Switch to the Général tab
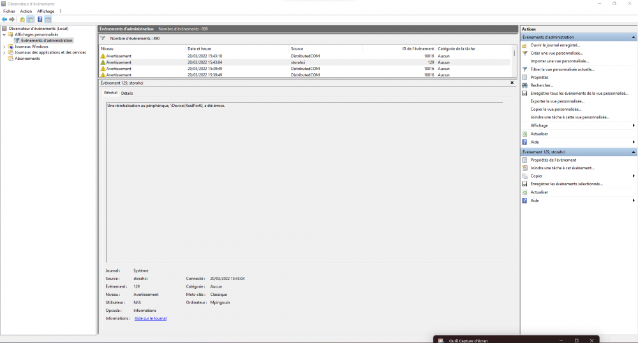Screen dimensions: 638x343 point(110,93)
